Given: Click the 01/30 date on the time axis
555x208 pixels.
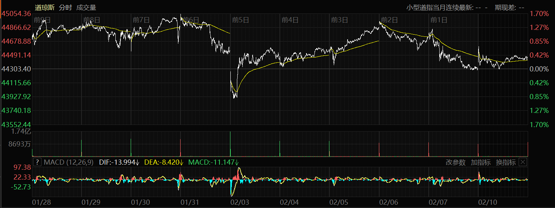Looking at the screenshot, I should (x=140, y=202).
